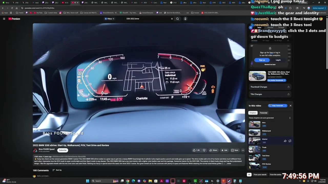Jump to the Walkaround chapter
328x184 pixels.
click(270, 132)
